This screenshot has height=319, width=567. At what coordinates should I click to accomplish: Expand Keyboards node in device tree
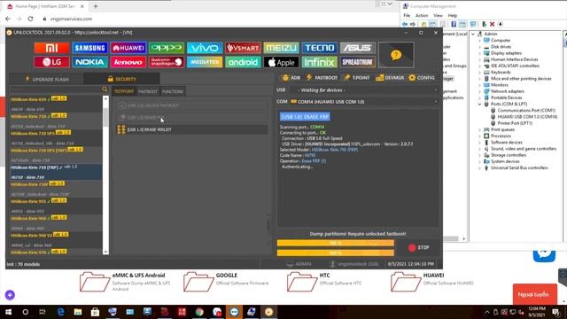[x=480, y=73]
